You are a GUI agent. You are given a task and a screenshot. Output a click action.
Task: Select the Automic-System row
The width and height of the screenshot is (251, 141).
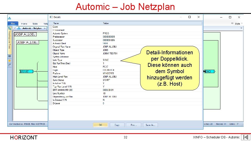(x=125, y=33)
